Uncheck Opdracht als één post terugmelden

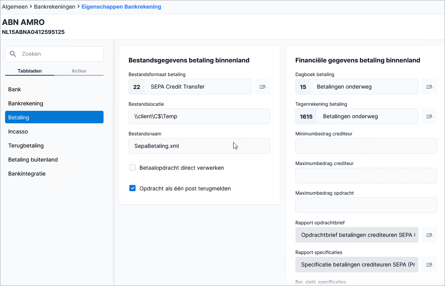click(x=132, y=188)
